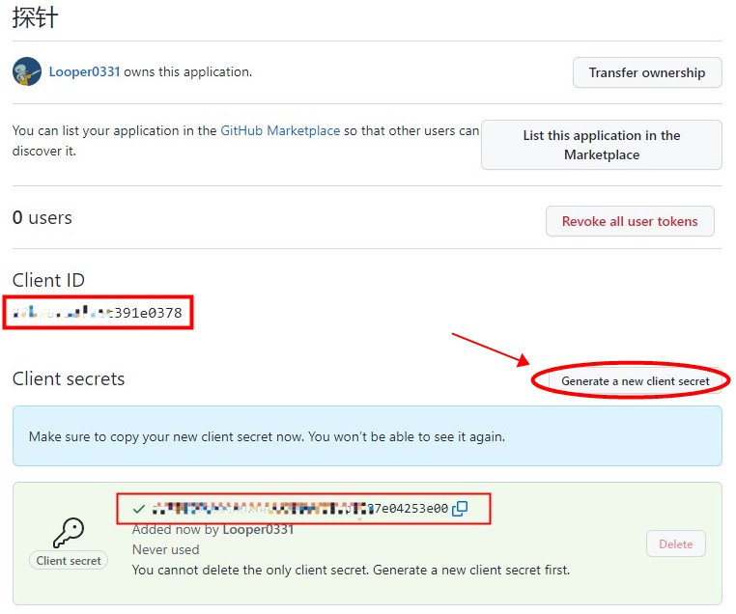The image size is (736, 614).
Task: Click List this application in the Marketplace
Action: click(x=601, y=145)
